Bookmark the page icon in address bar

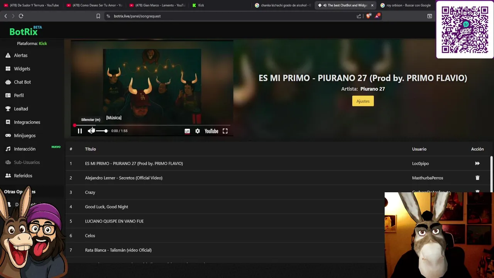98,16
